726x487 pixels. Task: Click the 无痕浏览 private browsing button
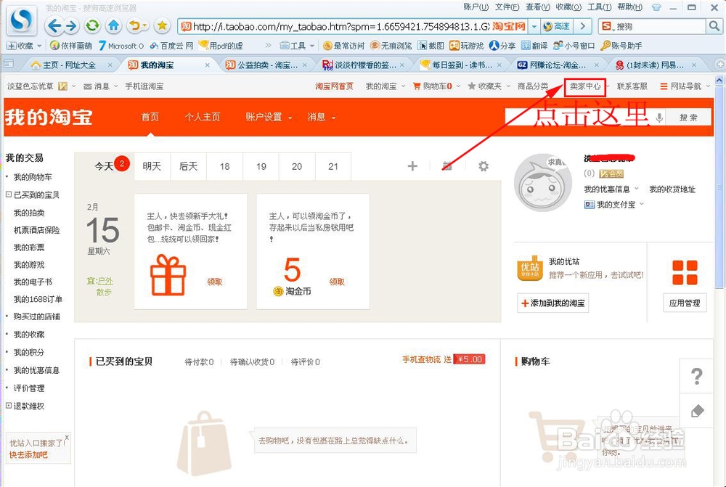(391, 46)
